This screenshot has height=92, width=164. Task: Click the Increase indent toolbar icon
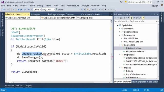102,9
